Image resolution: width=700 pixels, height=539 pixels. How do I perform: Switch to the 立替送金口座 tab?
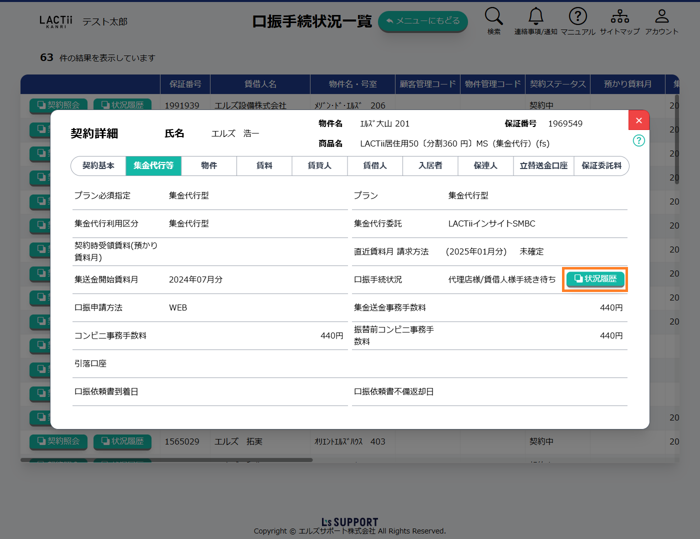pos(543,166)
